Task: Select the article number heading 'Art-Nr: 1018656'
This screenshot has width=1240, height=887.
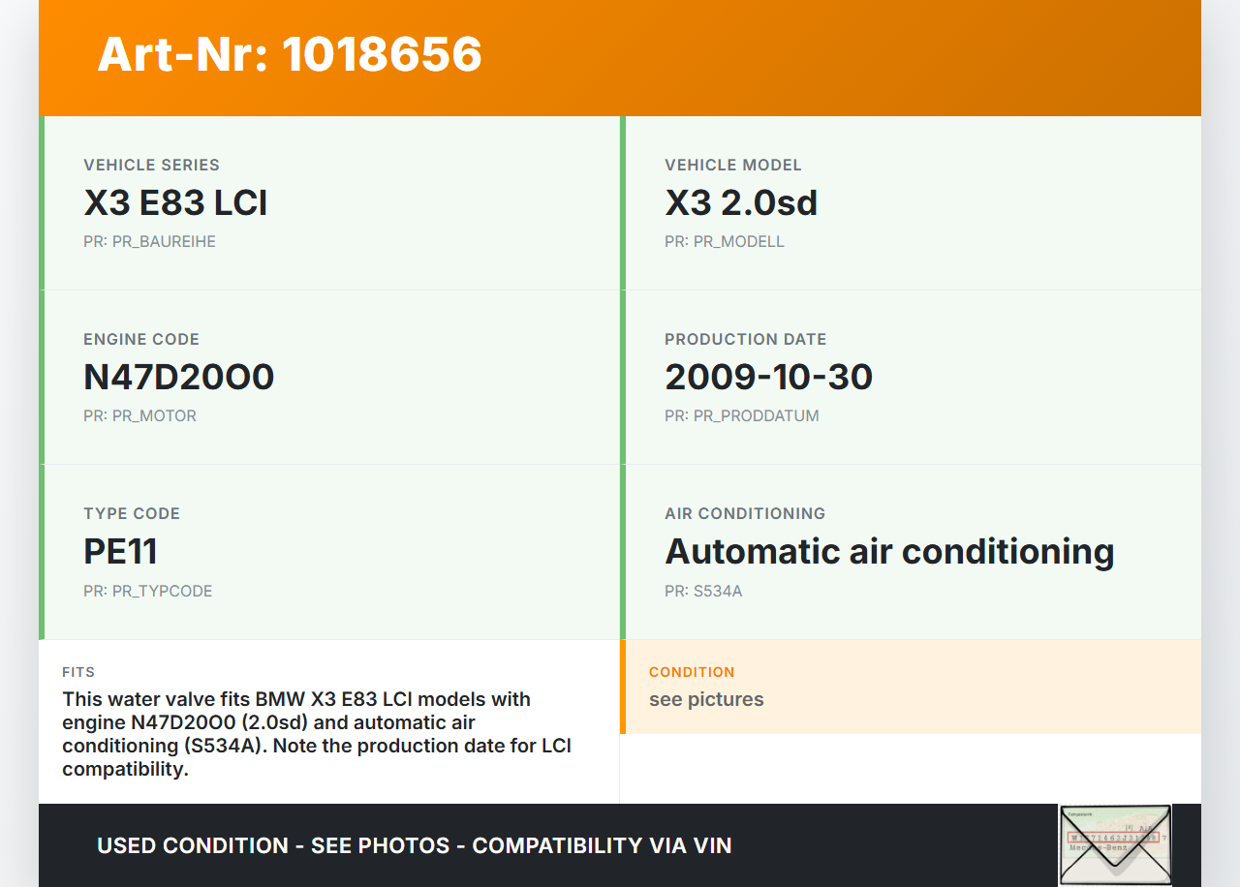Action: tap(290, 54)
